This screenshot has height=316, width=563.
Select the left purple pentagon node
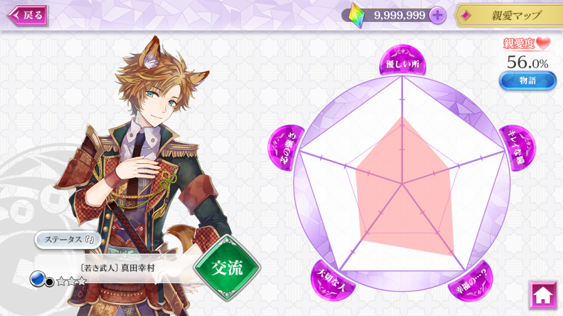click(286, 148)
